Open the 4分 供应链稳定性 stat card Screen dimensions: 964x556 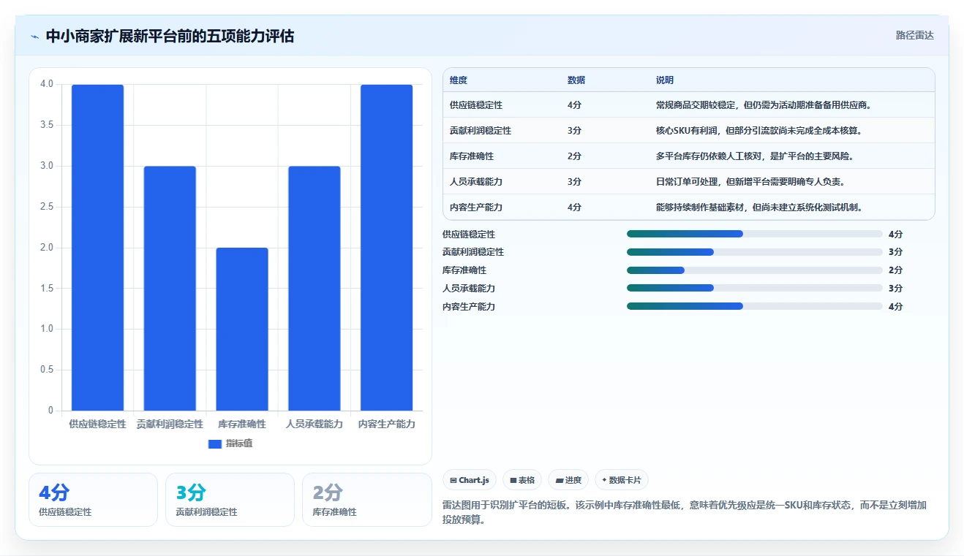coord(93,500)
